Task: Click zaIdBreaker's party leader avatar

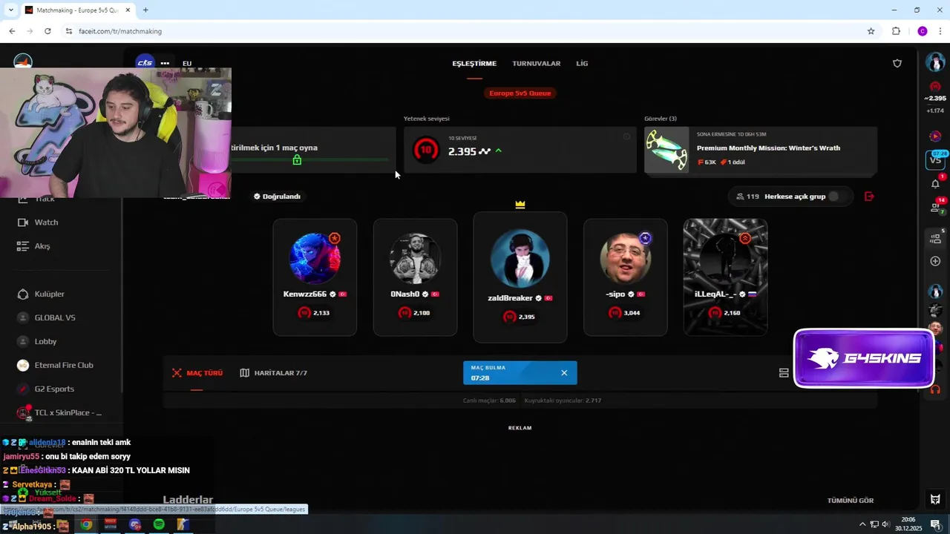Action: tap(520, 258)
